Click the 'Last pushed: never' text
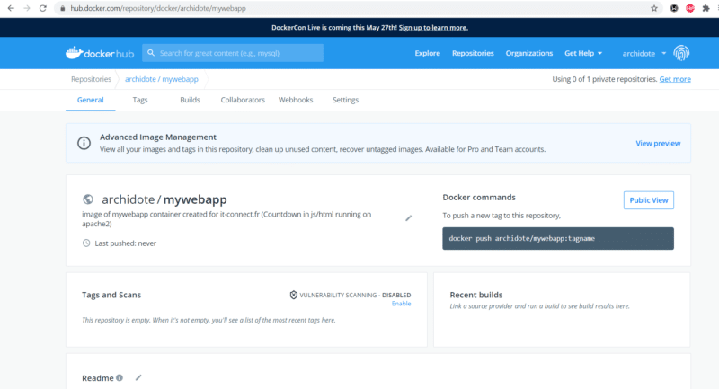 click(x=125, y=243)
